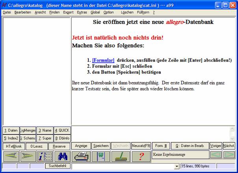Open the Finden menu
This screenshot has height=173, width=238.
click(54, 13)
